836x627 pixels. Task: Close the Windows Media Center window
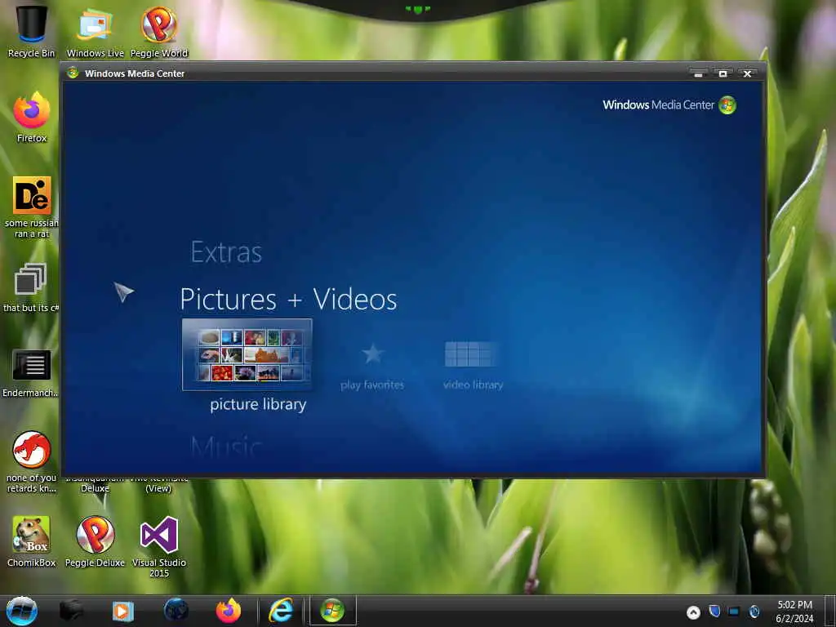[x=748, y=73]
